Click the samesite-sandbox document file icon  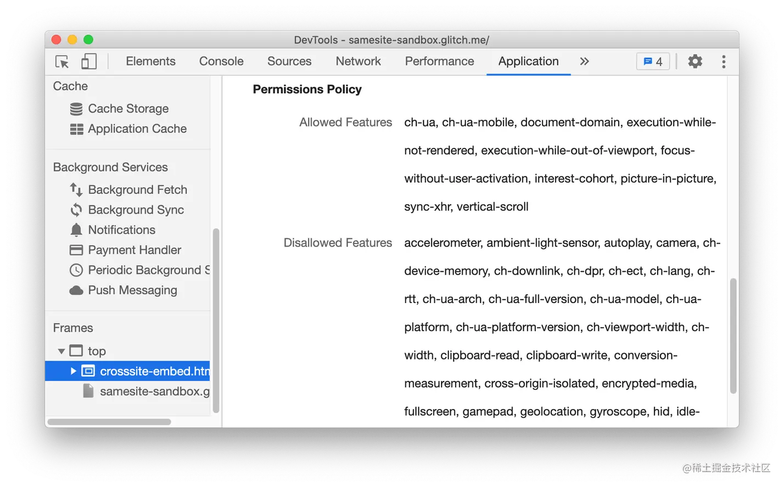(88, 391)
